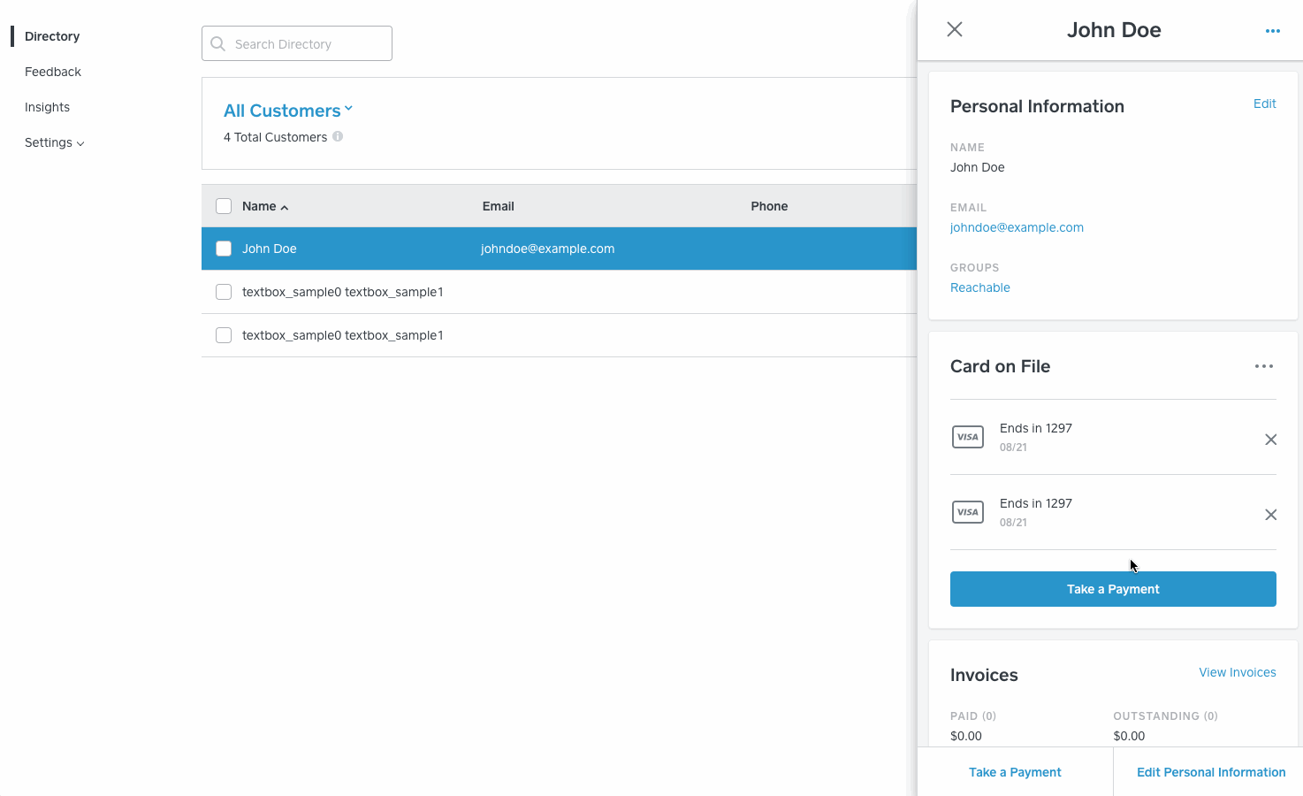Viewport: 1303px width, 796px height.
Task: Check the John Doe row checkbox
Action: [x=224, y=249]
